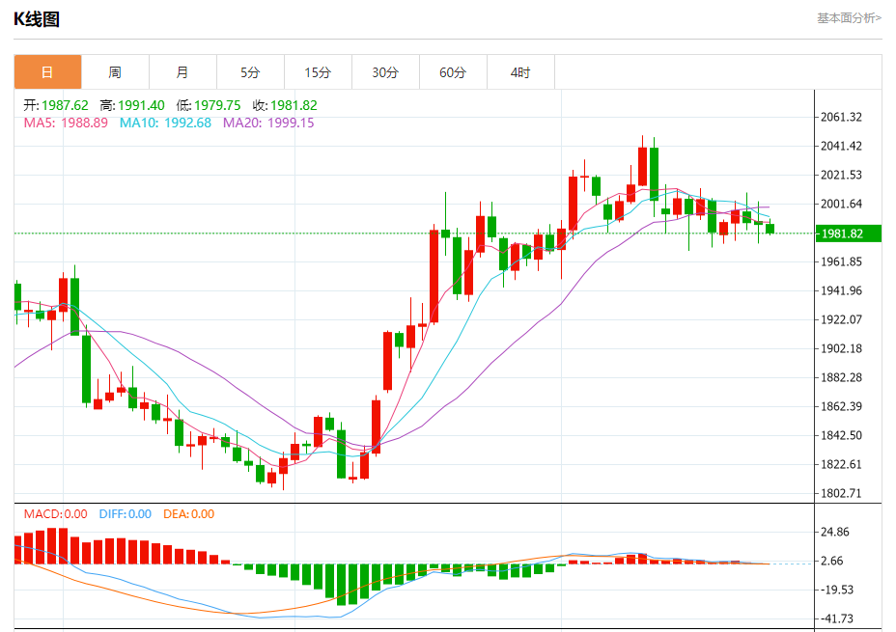Click the 2001.64 price axis label
Image resolution: width=896 pixels, height=632 pixels.
point(841,204)
